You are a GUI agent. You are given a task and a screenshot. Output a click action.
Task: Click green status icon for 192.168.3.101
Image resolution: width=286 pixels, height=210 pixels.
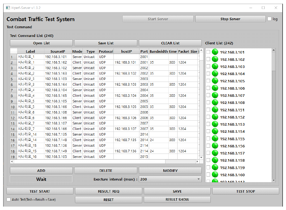coord(215,52)
